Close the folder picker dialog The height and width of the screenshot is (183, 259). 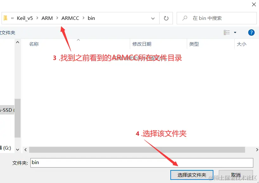tap(254, 4)
